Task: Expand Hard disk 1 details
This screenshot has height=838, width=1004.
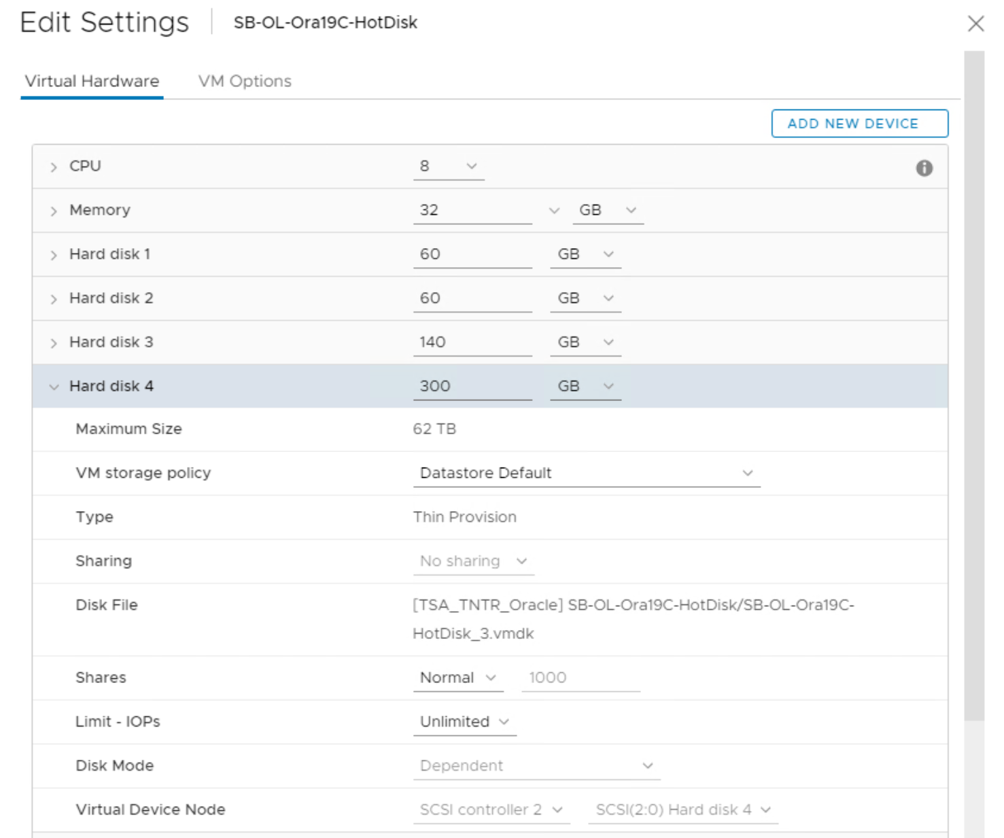Action: pos(54,256)
